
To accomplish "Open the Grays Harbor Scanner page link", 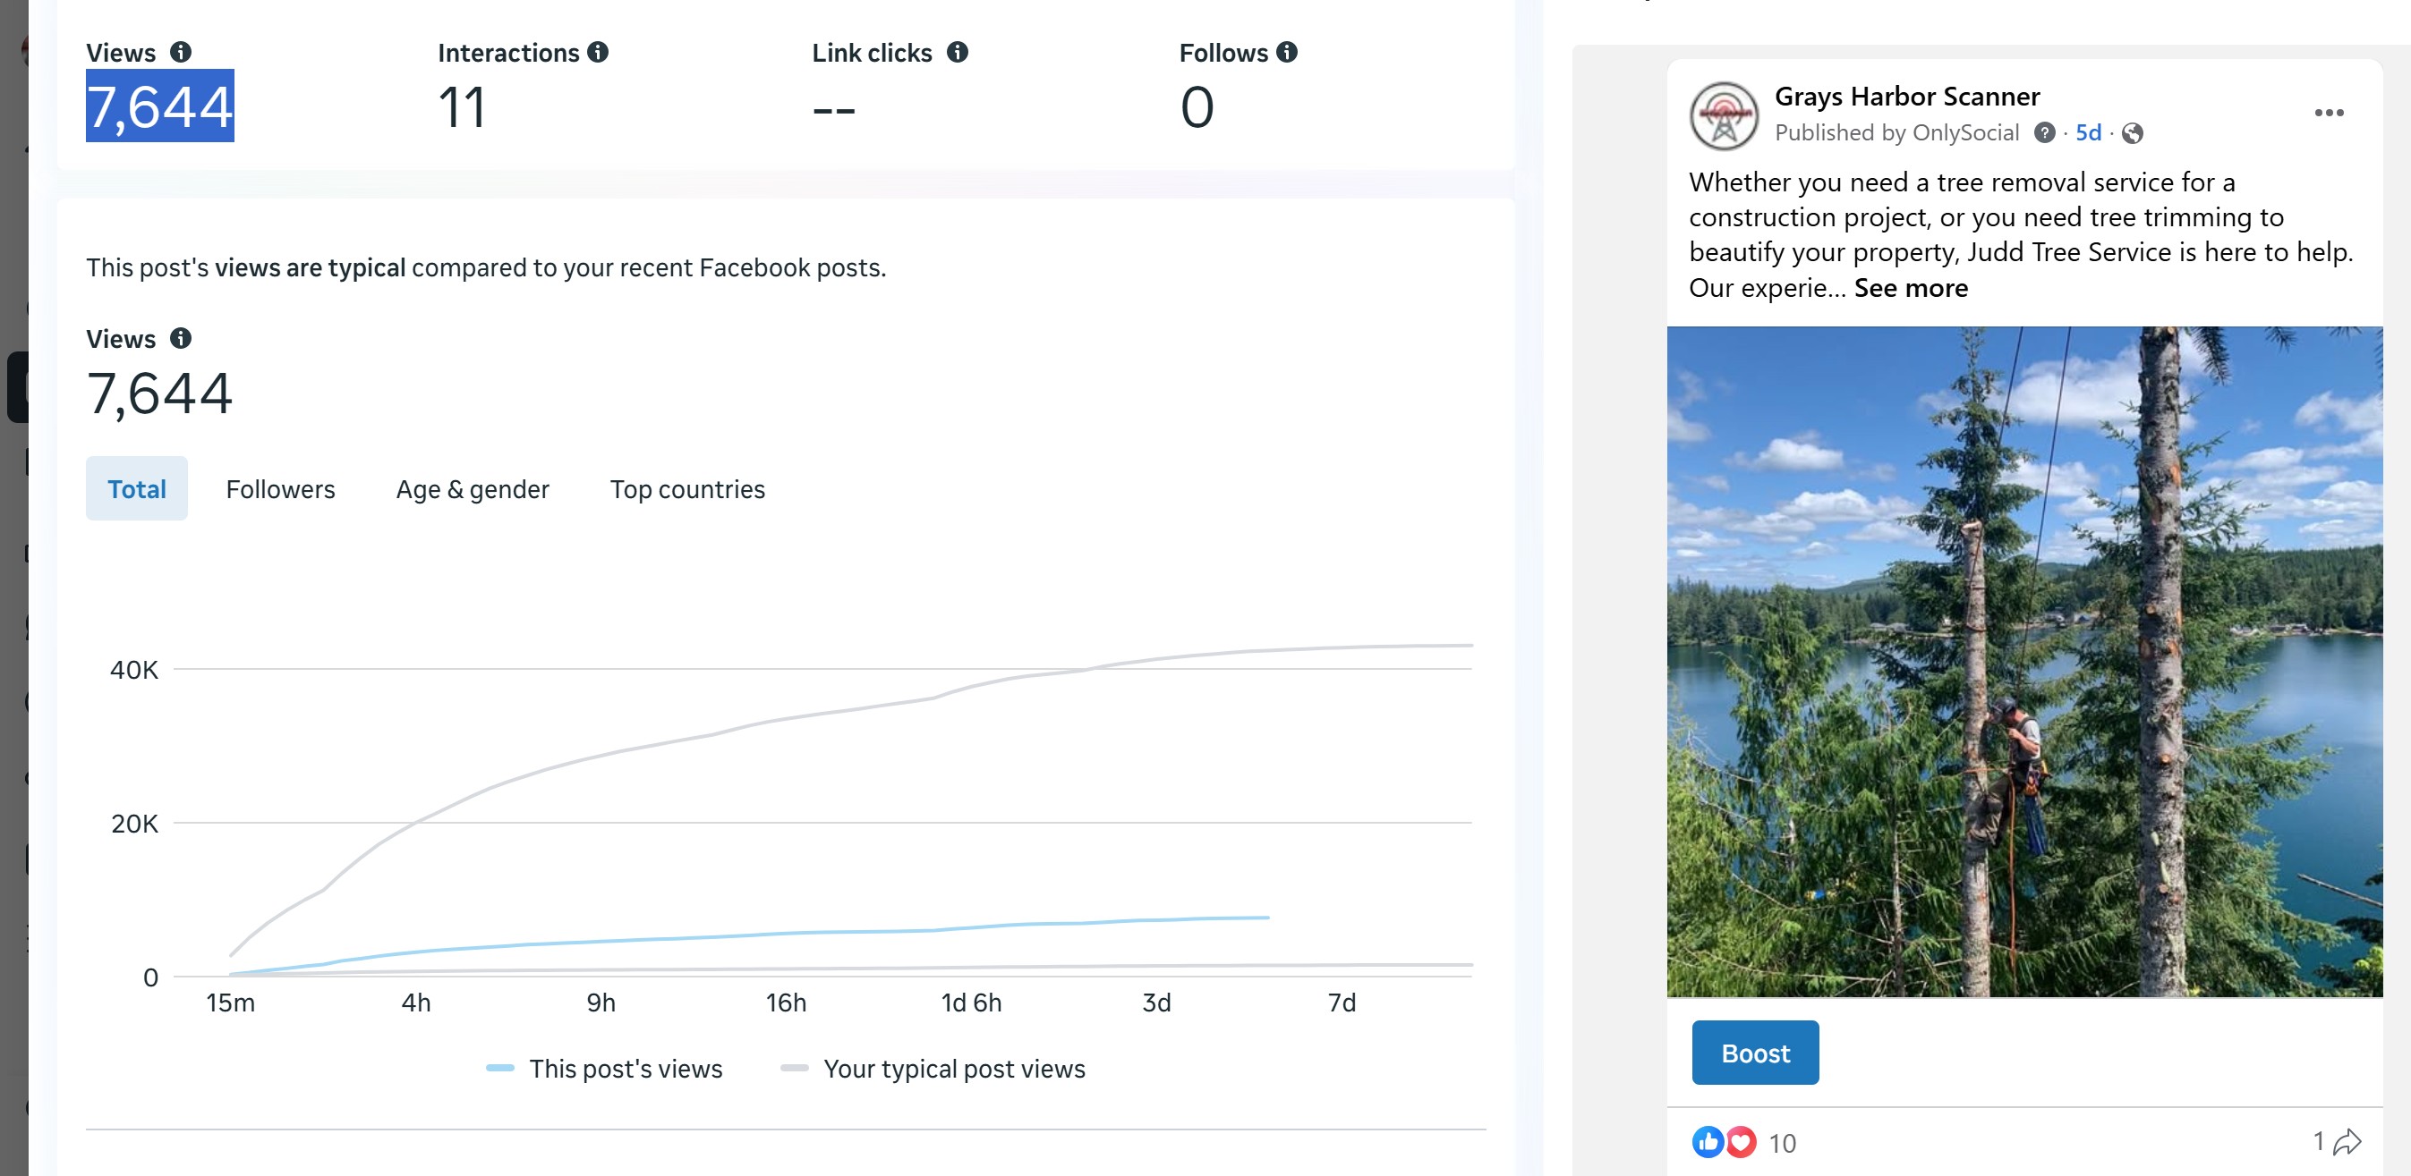I will tap(1906, 97).
